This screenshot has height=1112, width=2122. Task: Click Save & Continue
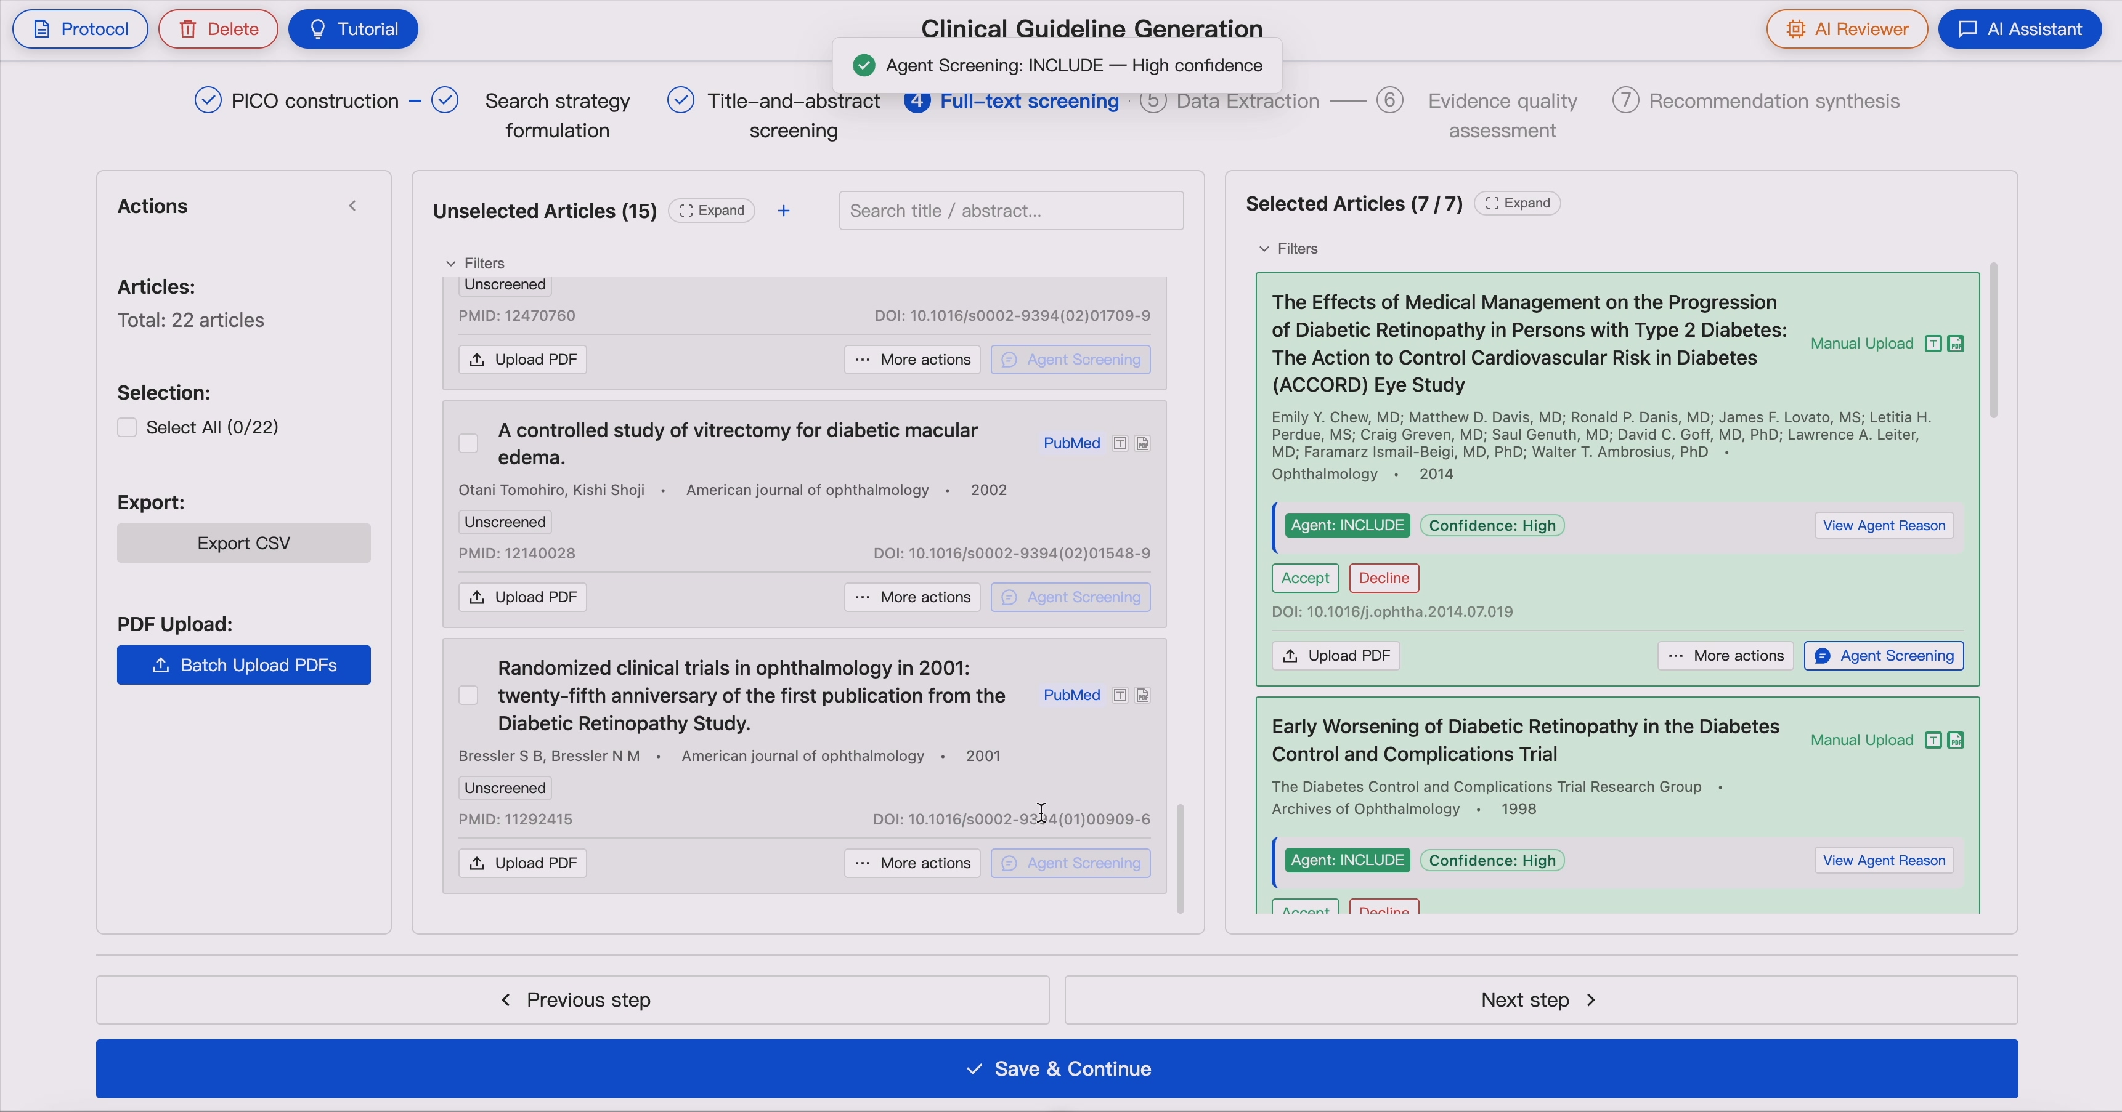(x=1057, y=1069)
